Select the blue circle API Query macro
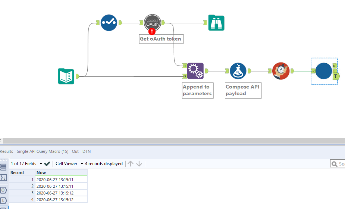Image resolution: width=345 pixels, height=209 pixels. click(x=324, y=71)
